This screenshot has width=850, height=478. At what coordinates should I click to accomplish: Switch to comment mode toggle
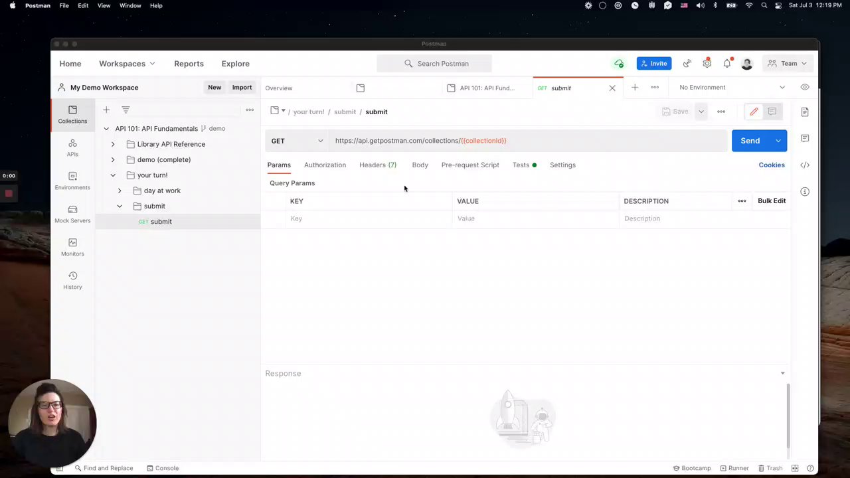pos(772,112)
